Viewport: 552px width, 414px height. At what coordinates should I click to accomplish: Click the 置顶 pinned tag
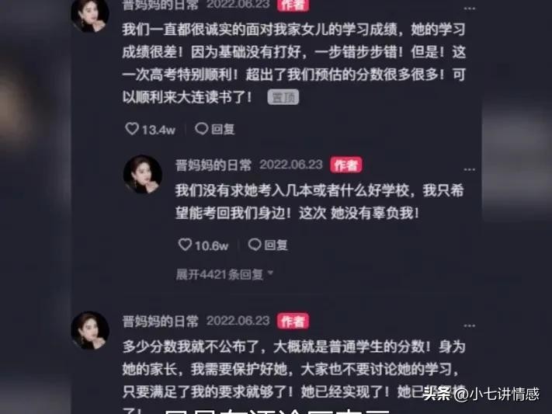(283, 97)
